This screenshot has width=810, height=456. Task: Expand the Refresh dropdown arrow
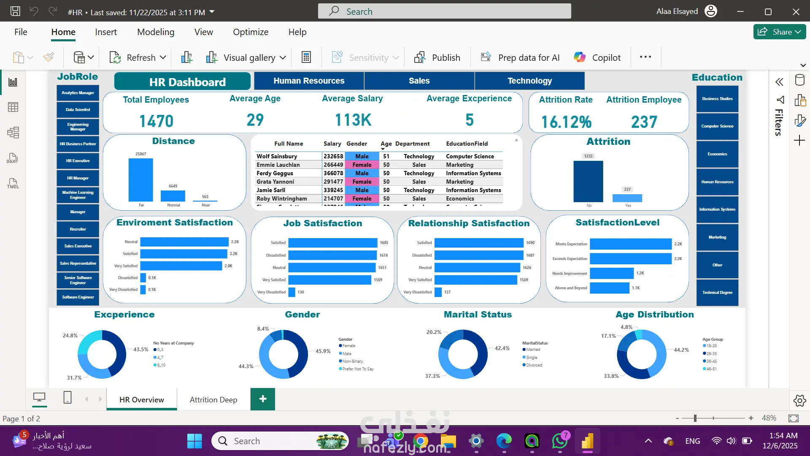pos(163,57)
